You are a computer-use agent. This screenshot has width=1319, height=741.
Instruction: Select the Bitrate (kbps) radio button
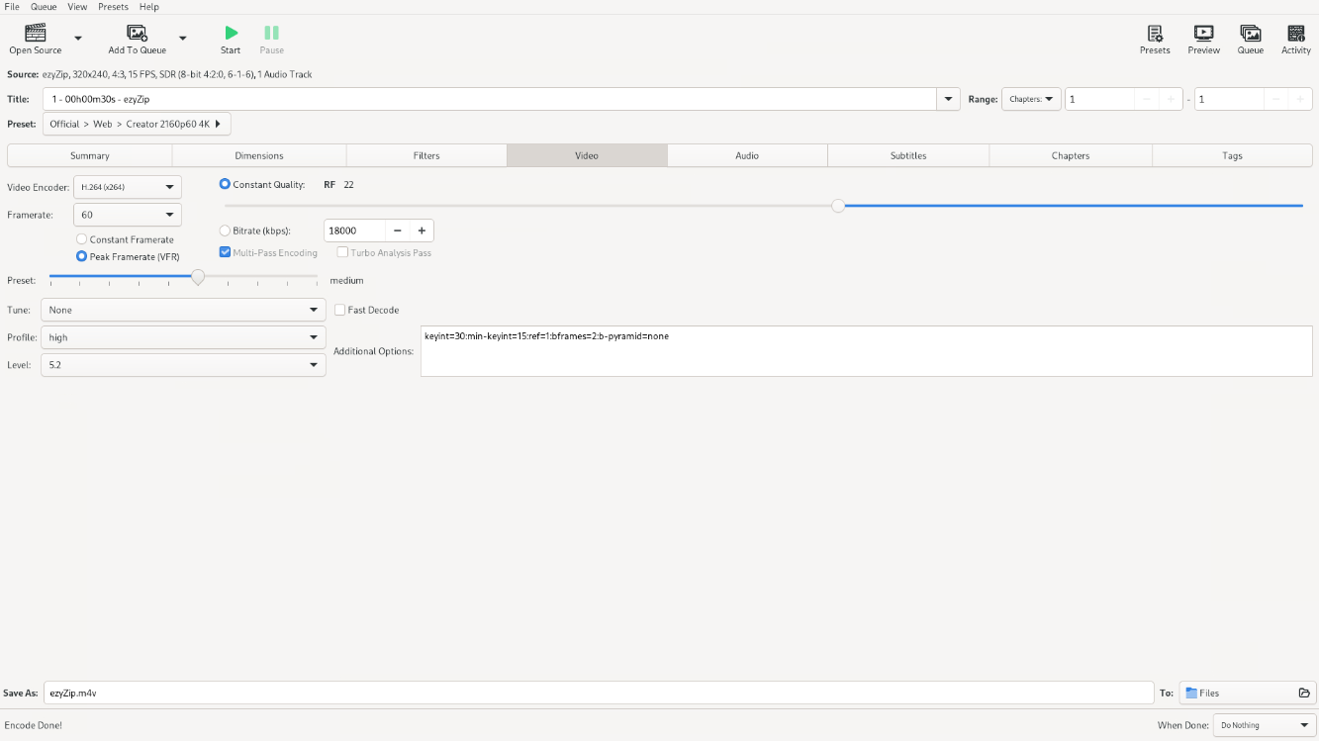click(225, 231)
